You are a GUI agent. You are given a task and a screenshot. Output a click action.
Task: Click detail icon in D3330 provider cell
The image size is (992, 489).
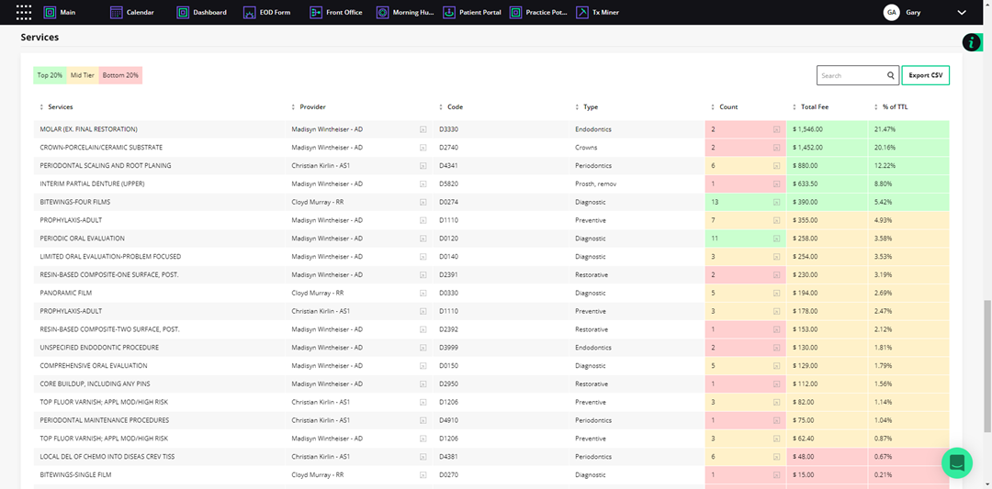tap(423, 129)
